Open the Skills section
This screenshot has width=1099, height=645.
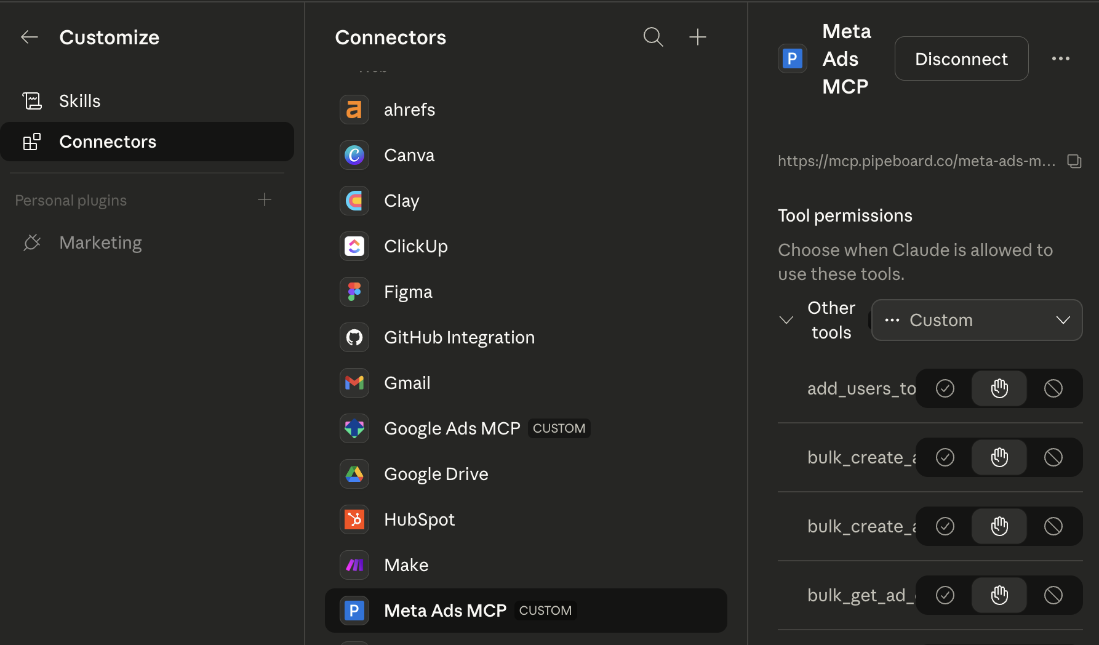[x=80, y=101]
